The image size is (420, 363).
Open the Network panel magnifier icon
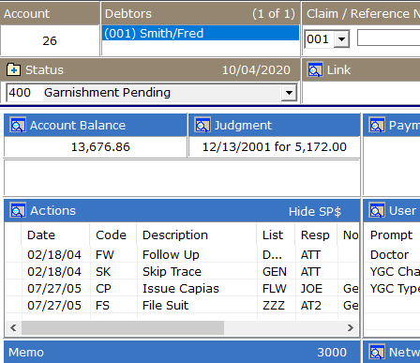[377, 353]
